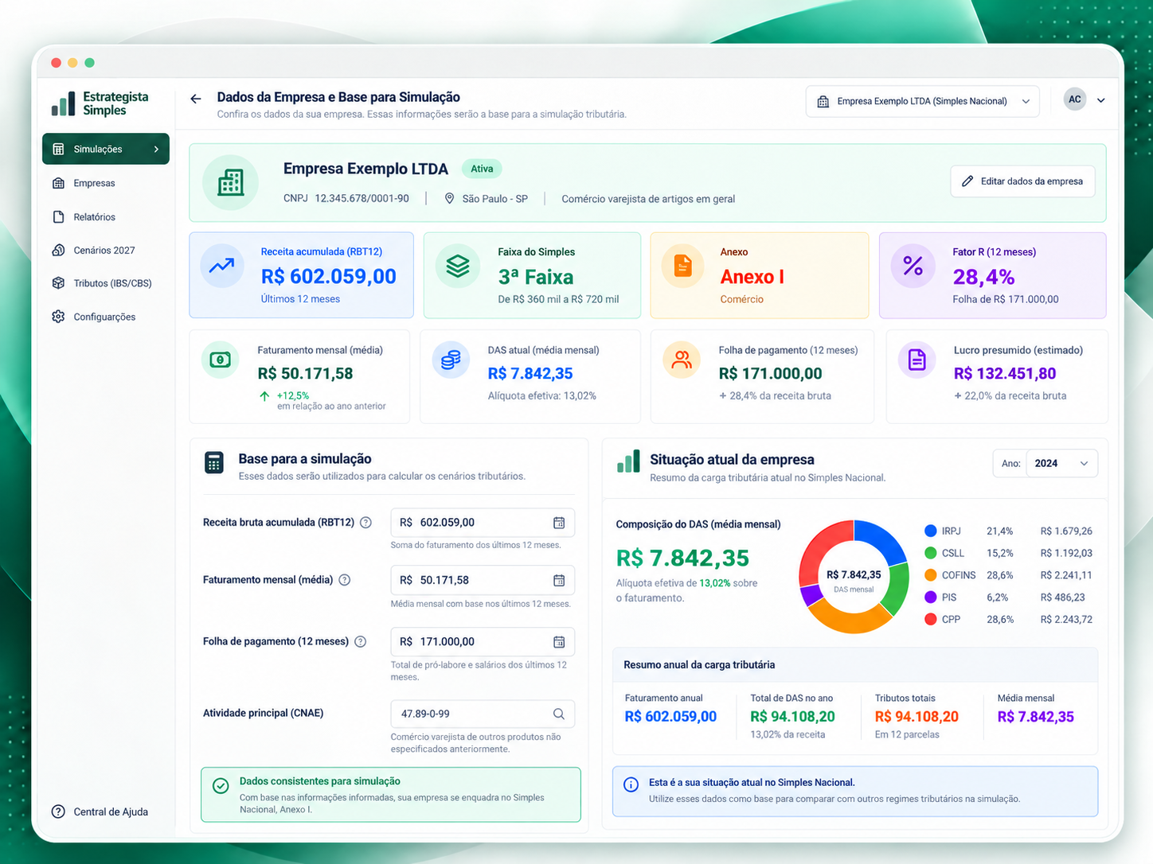This screenshot has width=1153, height=864.
Task: Click the help icon beside Faturamento mensal (média)
Action: [x=345, y=580]
